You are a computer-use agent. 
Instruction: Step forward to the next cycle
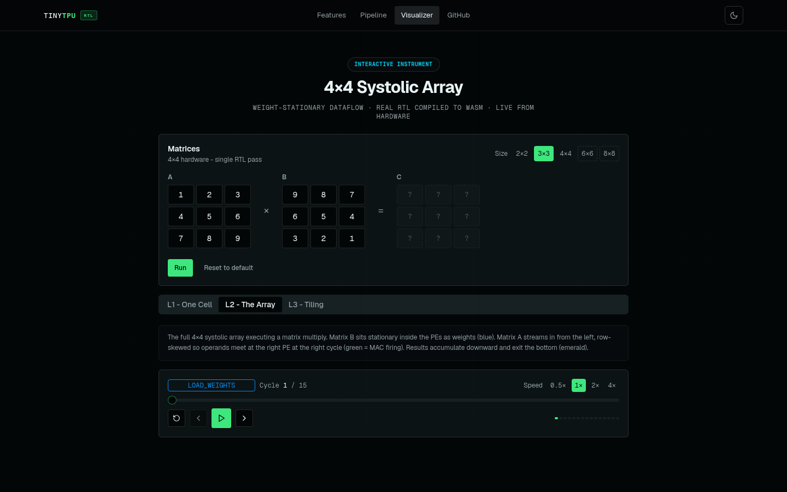tap(244, 418)
